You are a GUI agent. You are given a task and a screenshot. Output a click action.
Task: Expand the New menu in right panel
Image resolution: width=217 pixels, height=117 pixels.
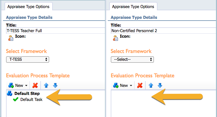(123, 85)
